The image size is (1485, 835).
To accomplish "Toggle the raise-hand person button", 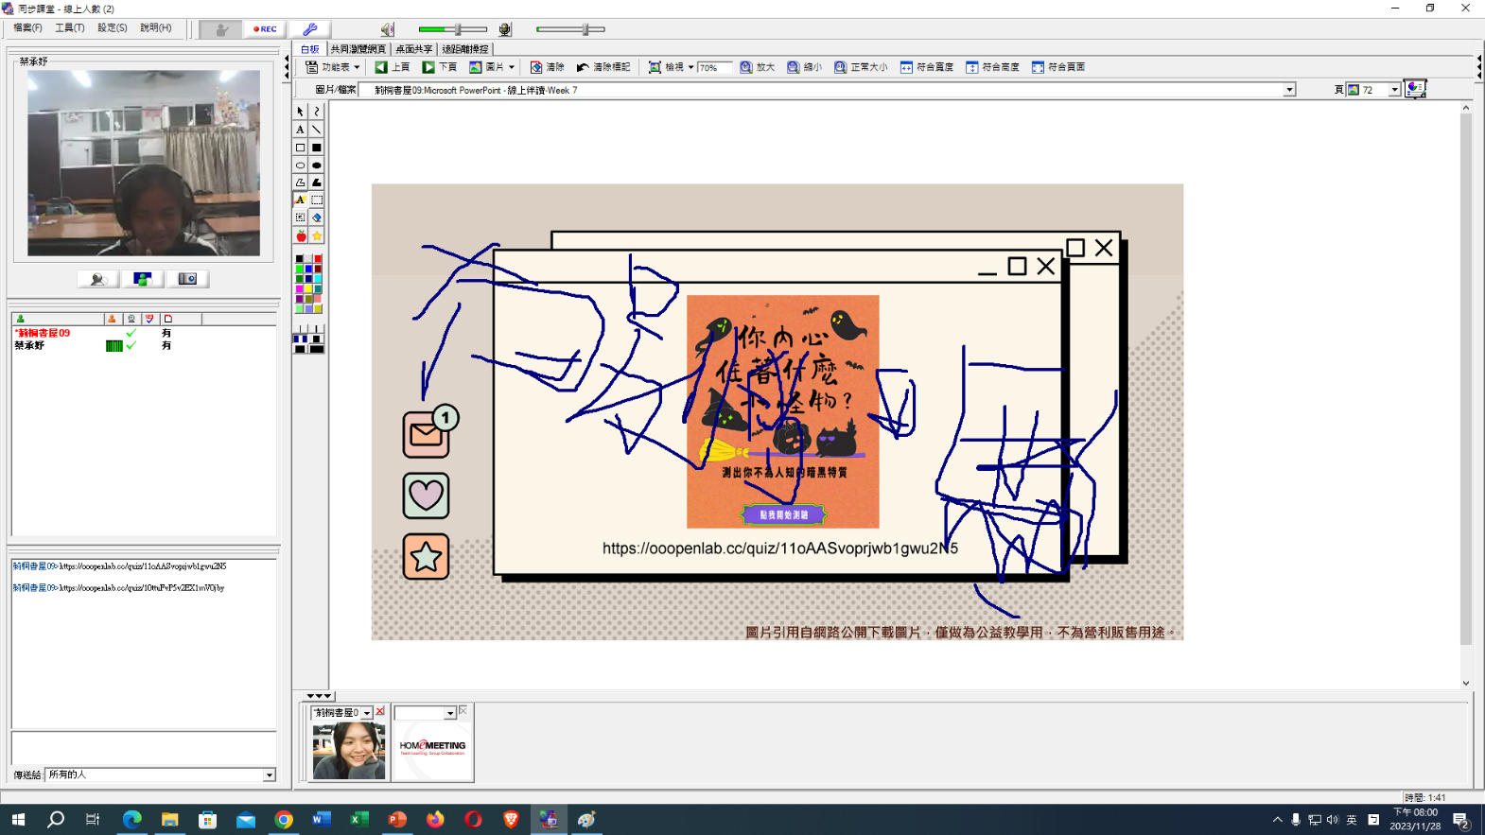I will [x=220, y=29].
